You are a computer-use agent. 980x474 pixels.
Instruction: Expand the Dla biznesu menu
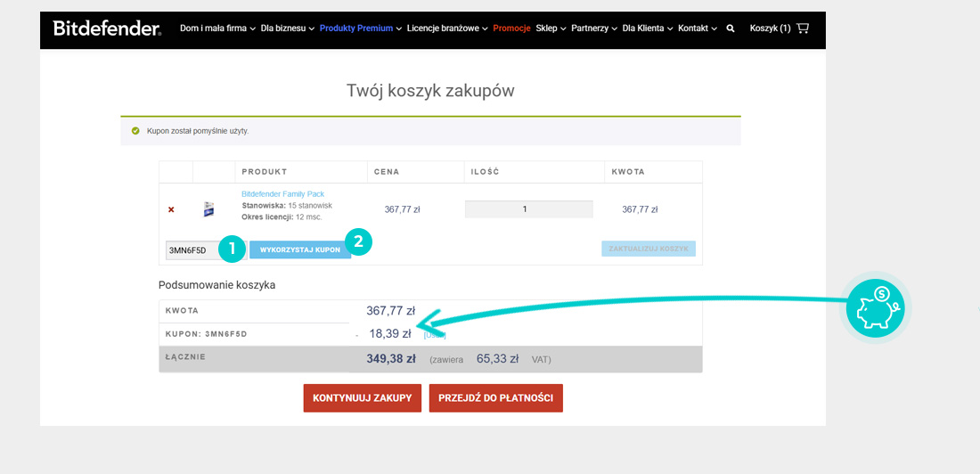(288, 29)
